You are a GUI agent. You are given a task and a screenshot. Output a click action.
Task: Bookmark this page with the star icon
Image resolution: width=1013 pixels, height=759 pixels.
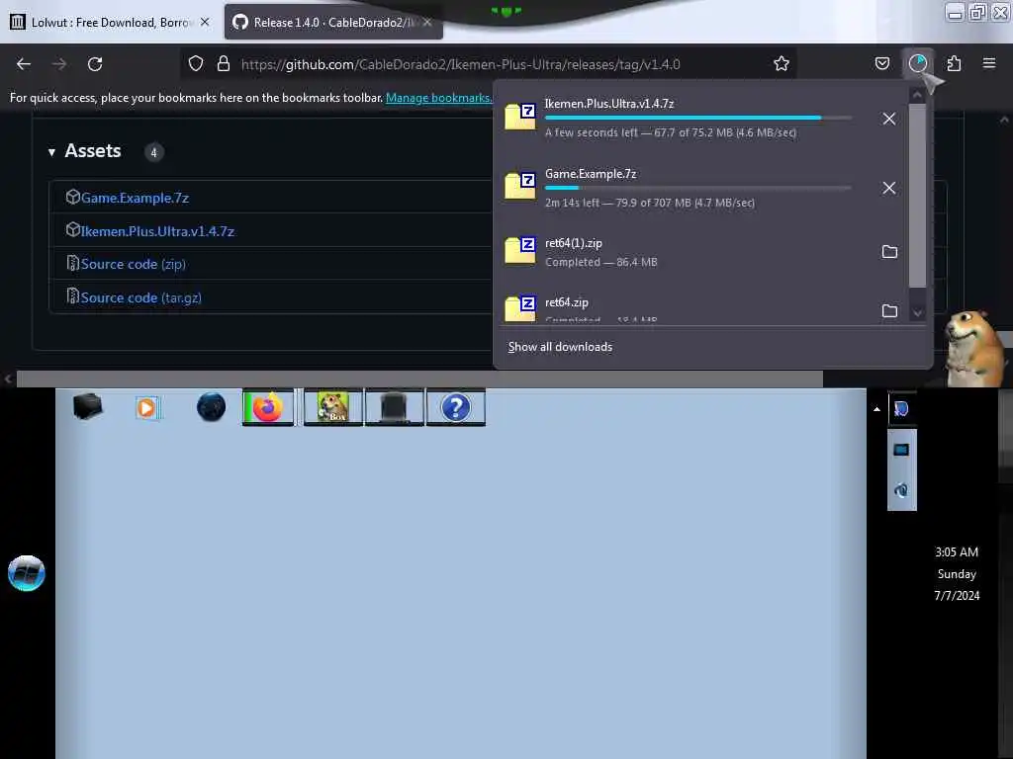point(782,64)
